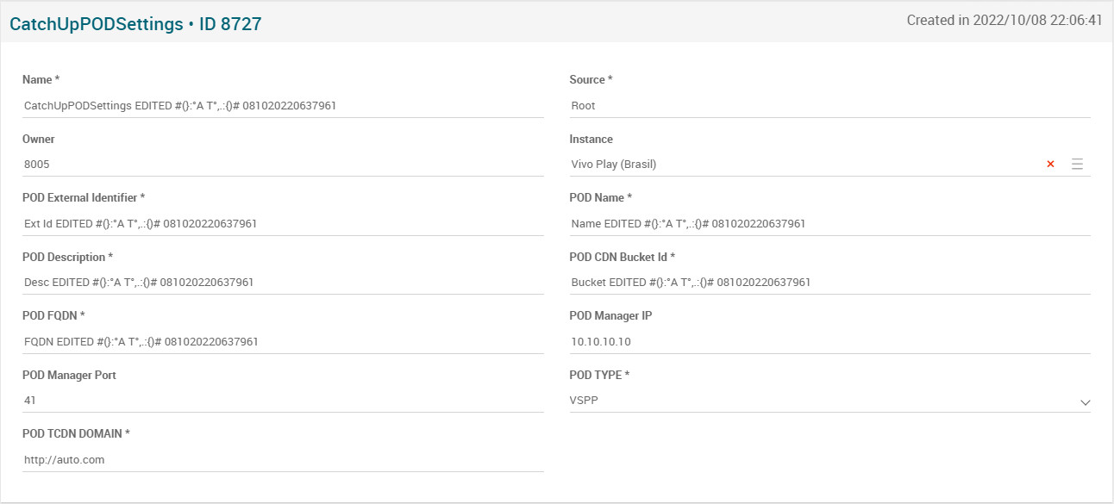Click the Instance label text
The height and width of the screenshot is (504, 1114).
[x=591, y=139]
